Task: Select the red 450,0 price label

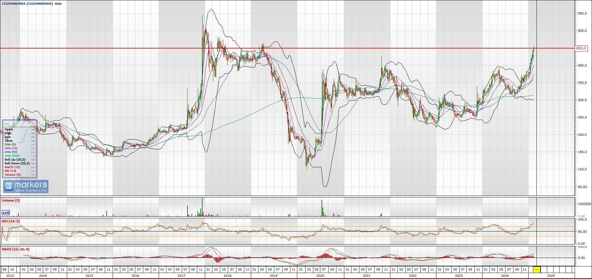Action: (x=581, y=48)
